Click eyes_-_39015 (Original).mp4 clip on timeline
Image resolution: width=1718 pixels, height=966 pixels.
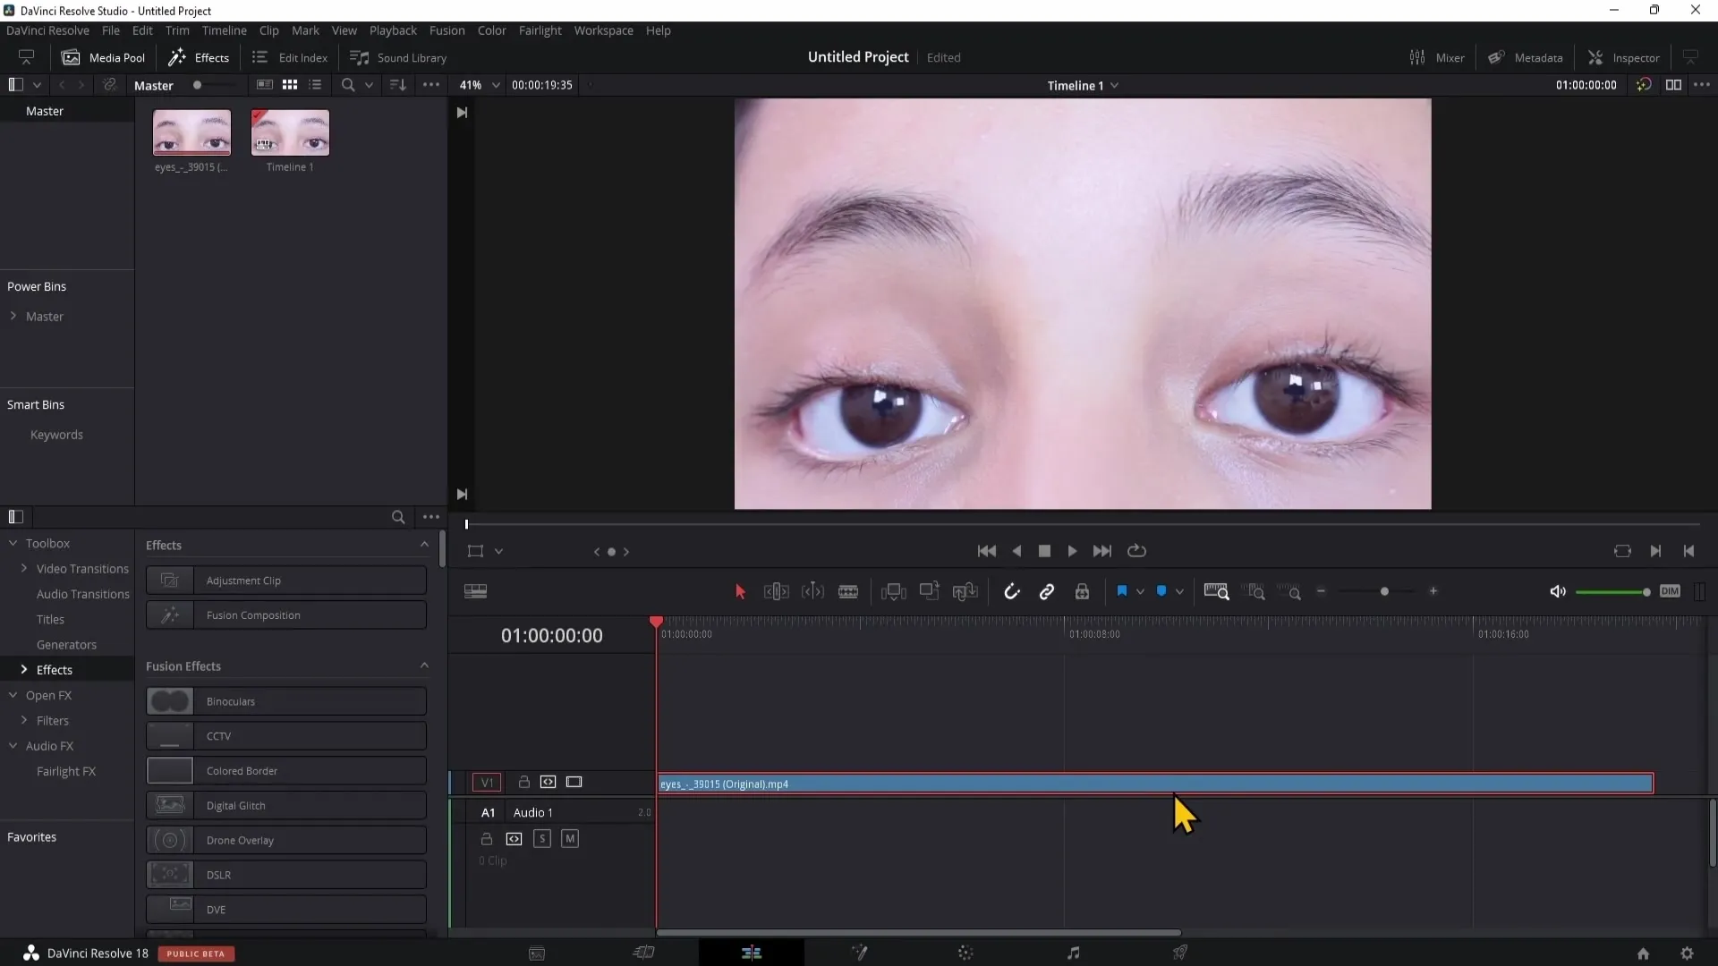(x=1155, y=784)
